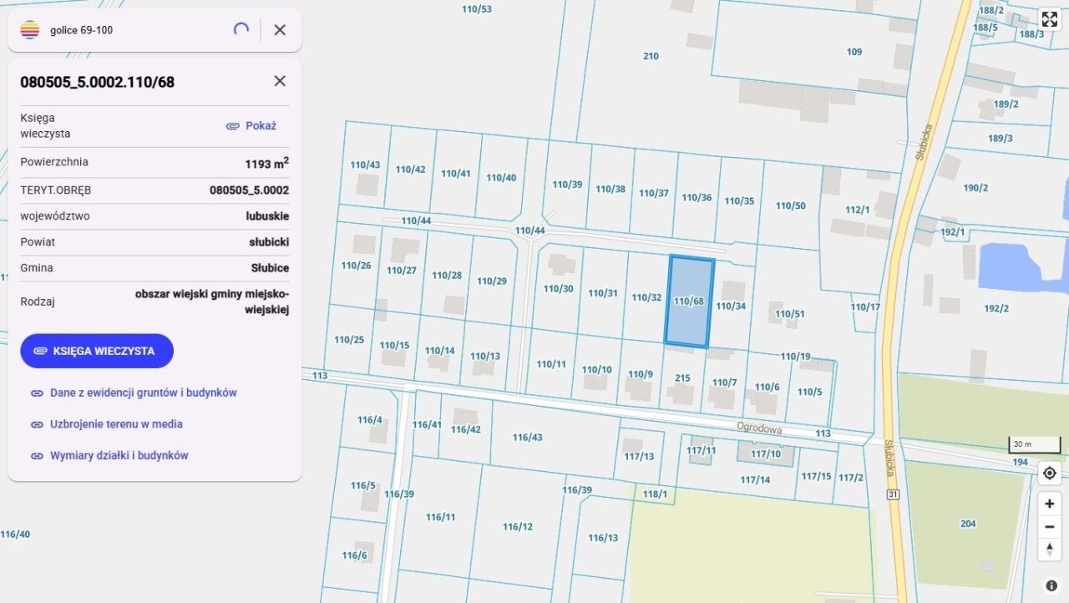Open Uzbrojenie terenu w media link
The image size is (1069, 603).
click(x=116, y=424)
